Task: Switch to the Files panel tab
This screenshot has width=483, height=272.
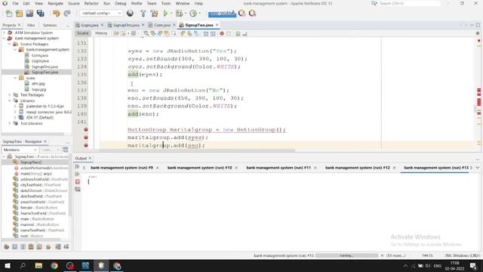Action: [31, 25]
